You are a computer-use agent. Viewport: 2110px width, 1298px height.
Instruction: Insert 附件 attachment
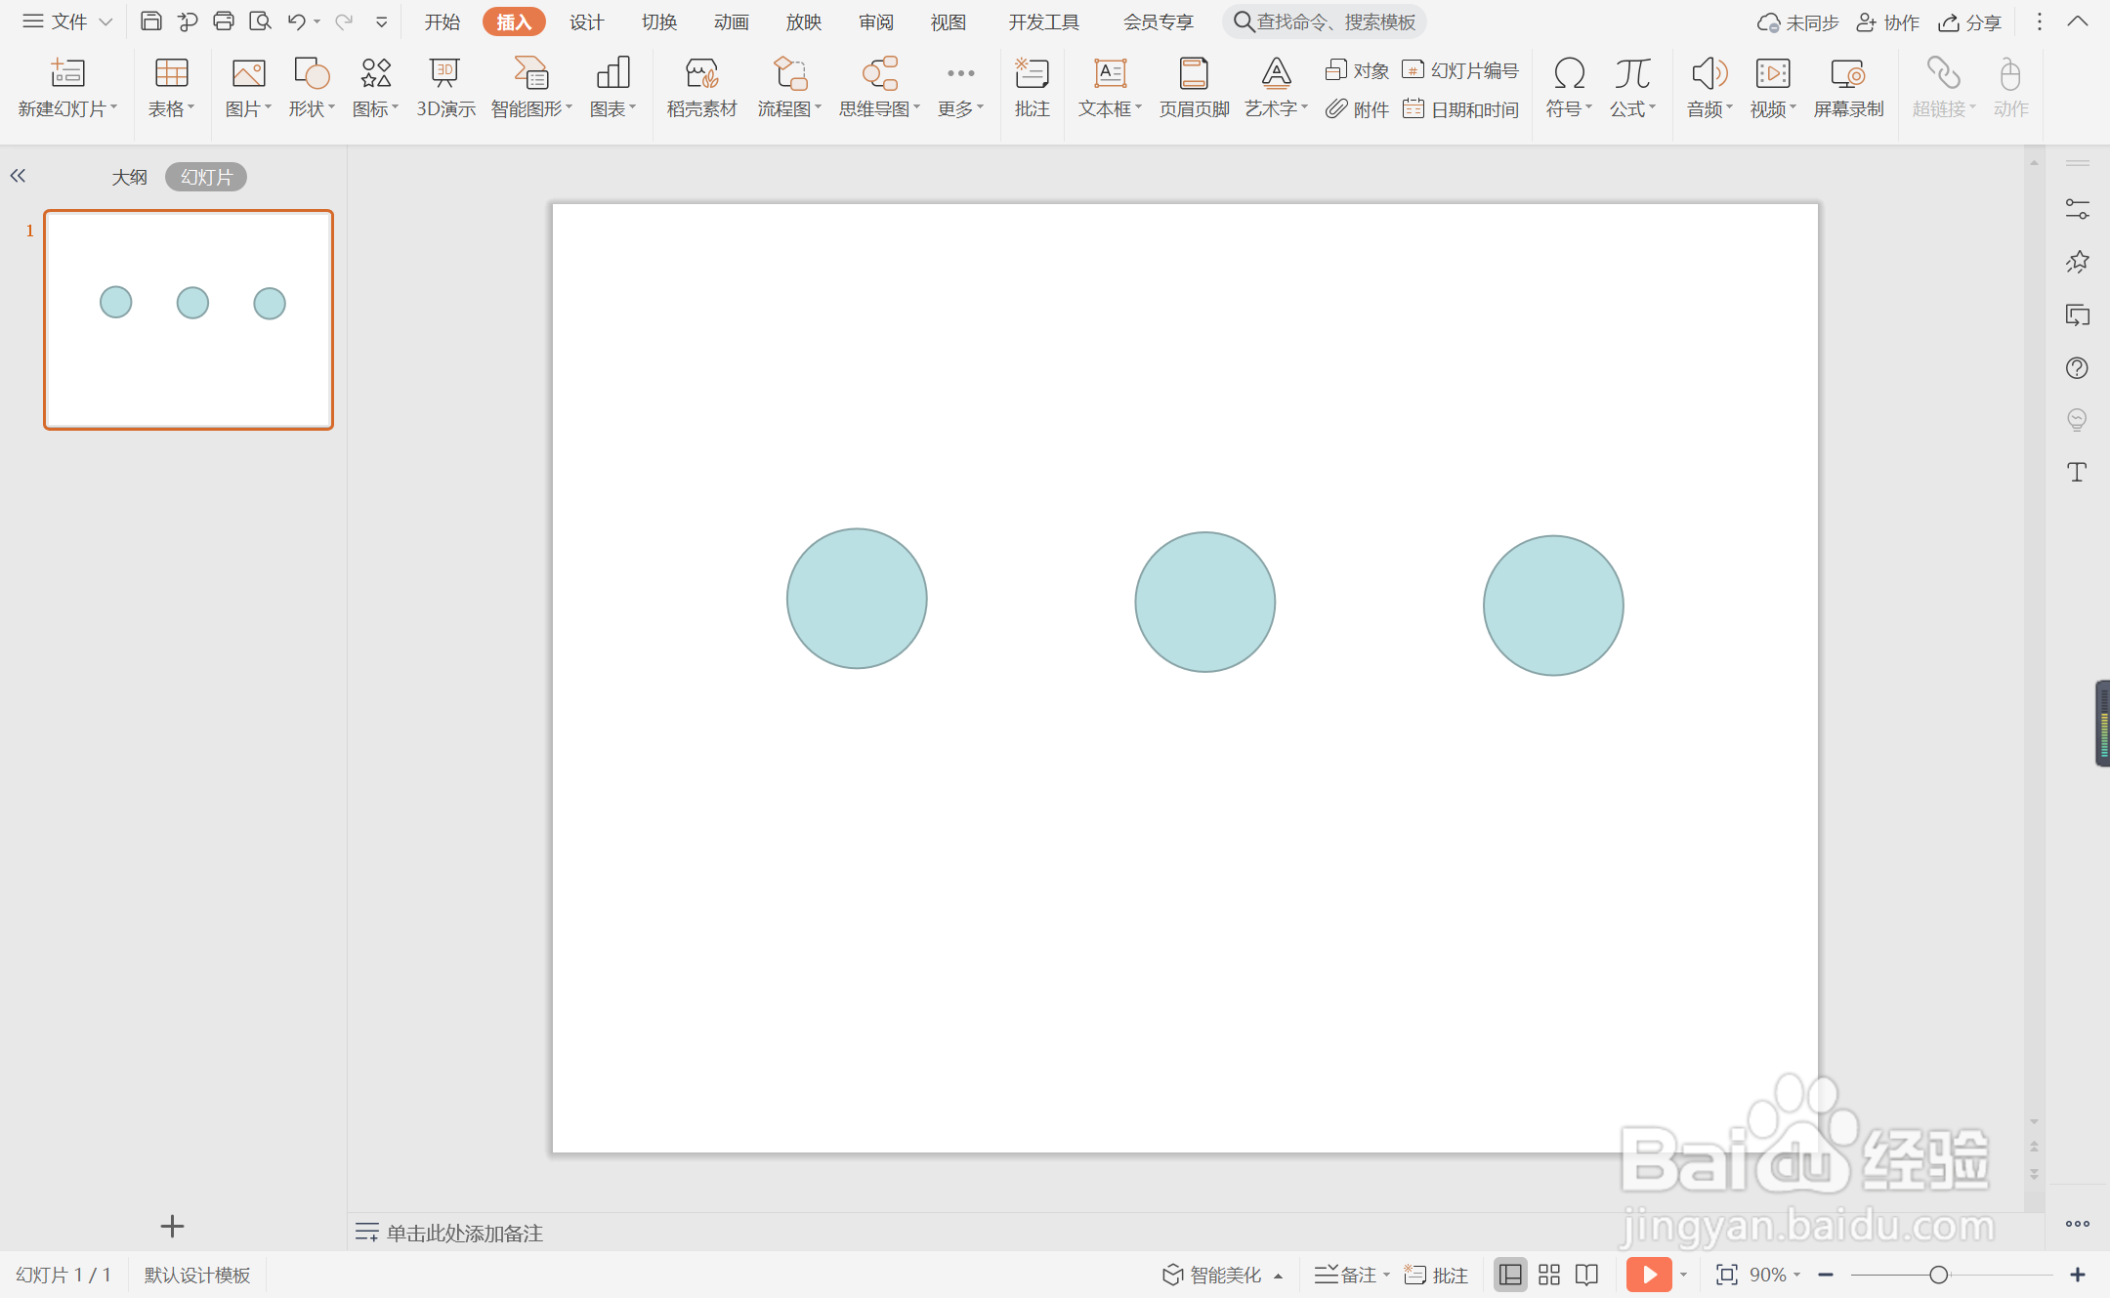coord(1357,109)
